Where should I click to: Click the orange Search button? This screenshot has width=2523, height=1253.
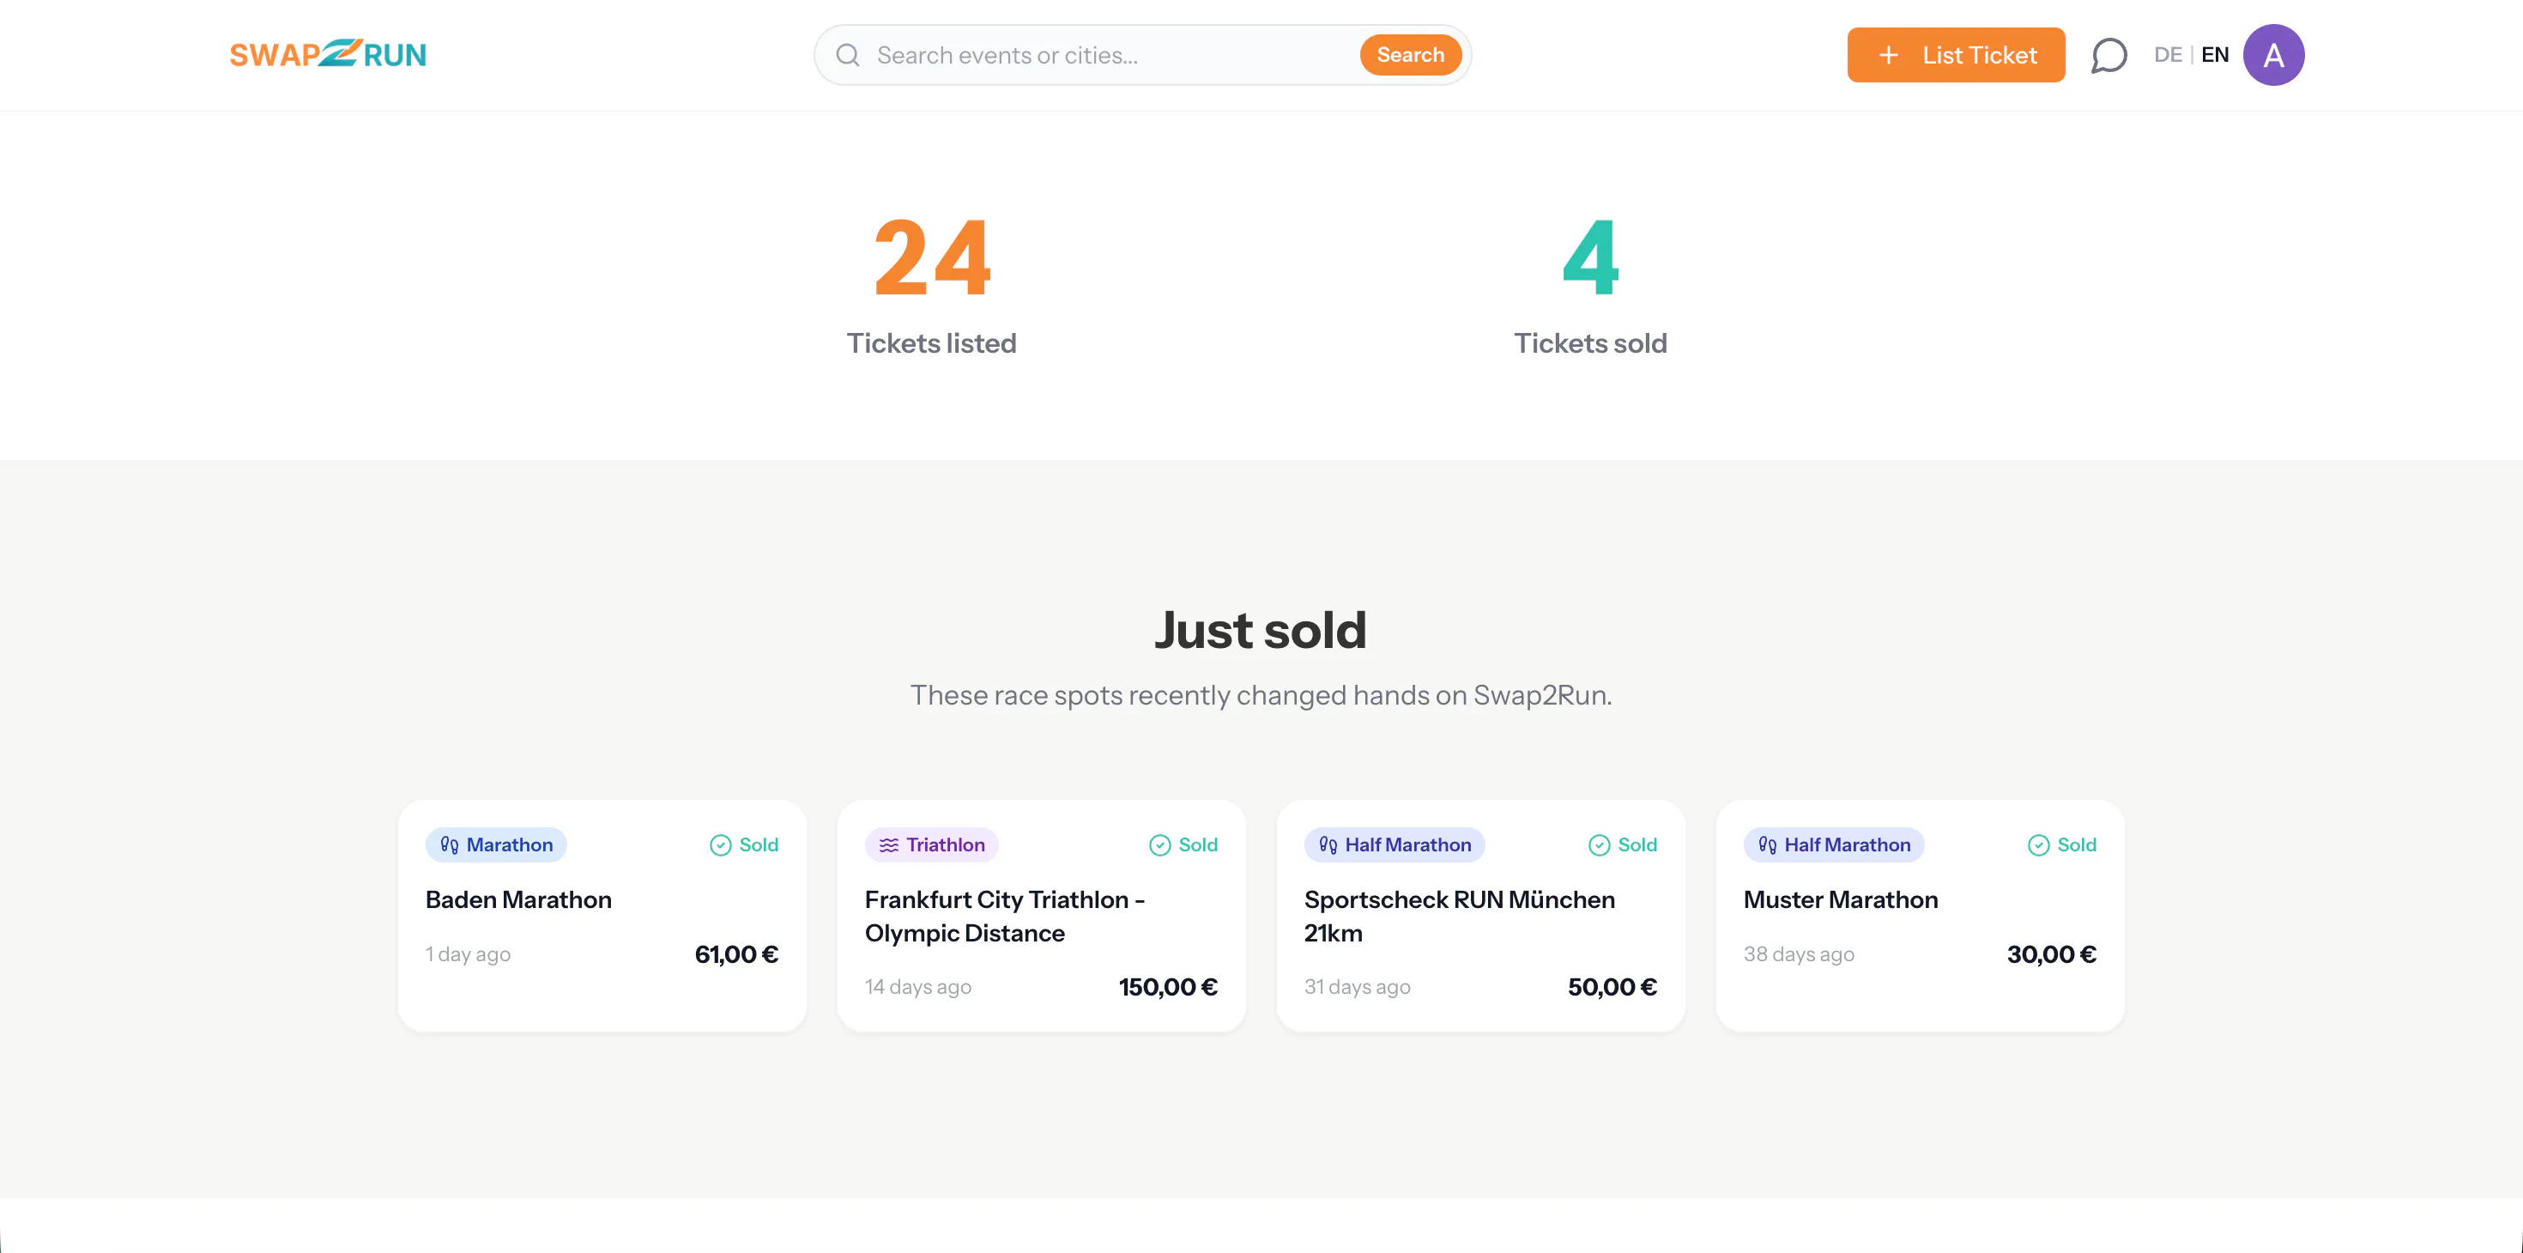click(x=1410, y=55)
